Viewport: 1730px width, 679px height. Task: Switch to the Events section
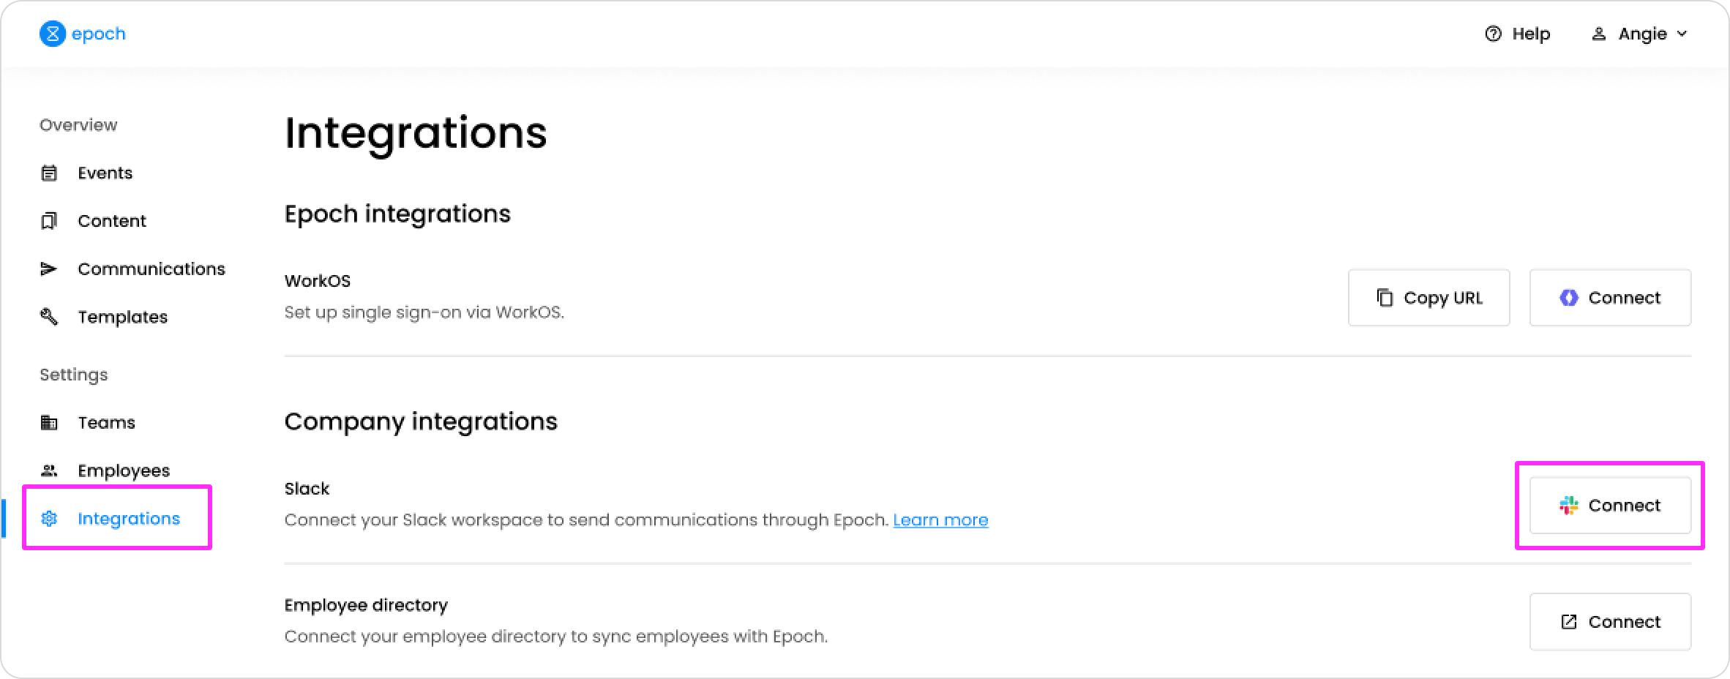[x=105, y=173]
